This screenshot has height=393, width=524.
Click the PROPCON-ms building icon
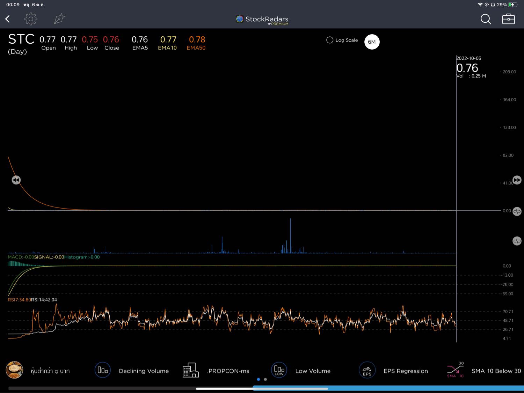[x=191, y=370]
